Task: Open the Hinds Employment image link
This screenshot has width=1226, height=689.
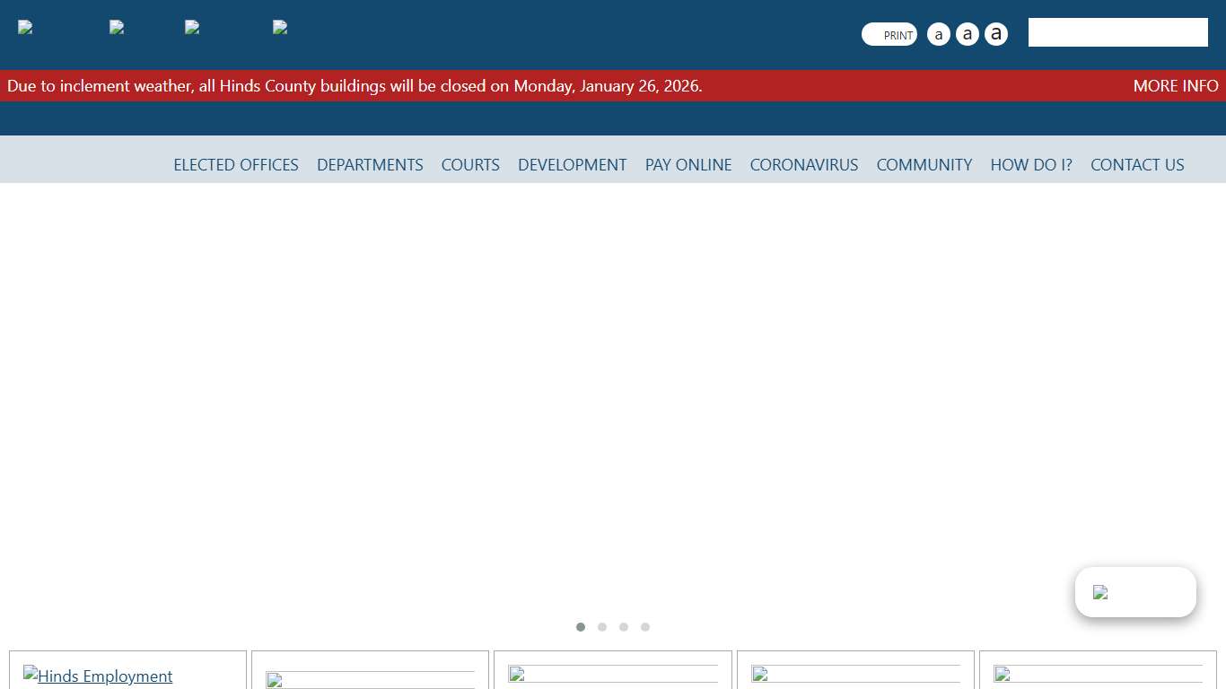Action: pyautogui.click(x=98, y=676)
